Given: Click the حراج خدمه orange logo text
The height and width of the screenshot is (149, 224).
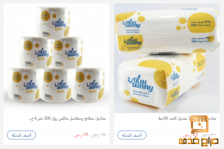Looking at the screenshot, I should click(x=199, y=141).
